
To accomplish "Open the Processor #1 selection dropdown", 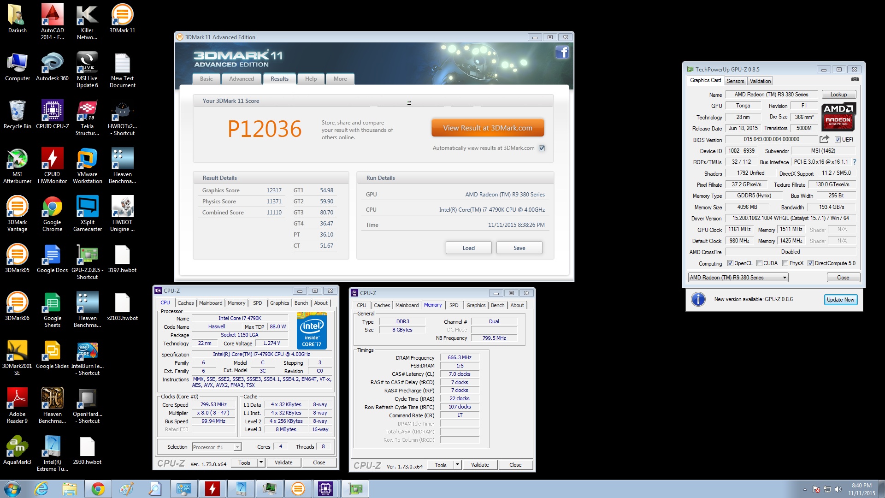I will 237,447.
